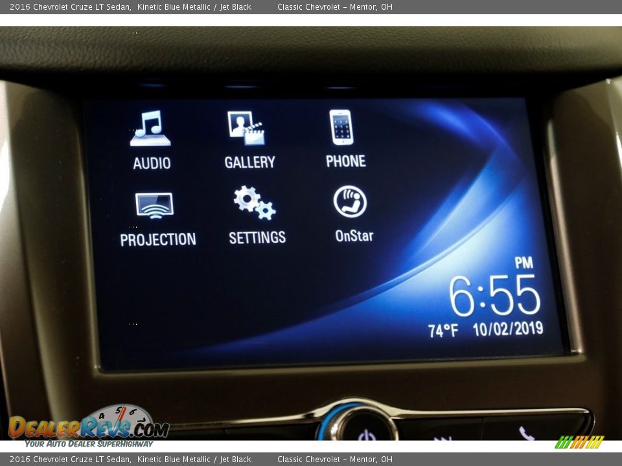Open Gallery via the photo clapperboard icon
Screen dimensions: 622x466
246,128
